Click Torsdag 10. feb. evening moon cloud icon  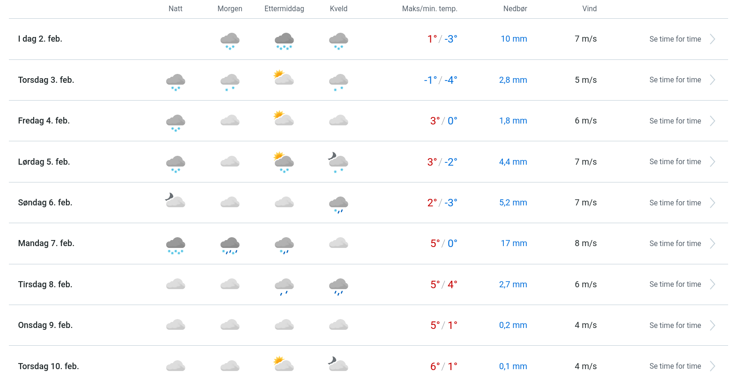338,364
